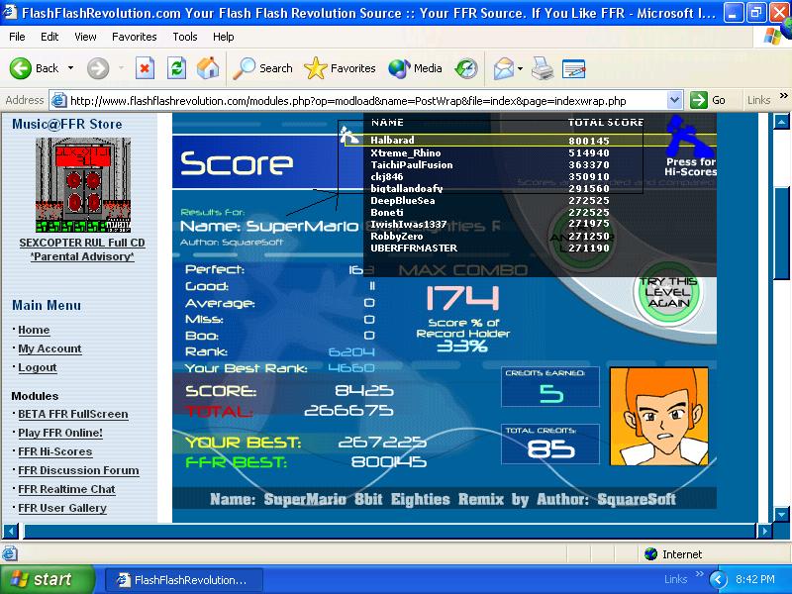Click the green Go arrow button

[699, 100]
